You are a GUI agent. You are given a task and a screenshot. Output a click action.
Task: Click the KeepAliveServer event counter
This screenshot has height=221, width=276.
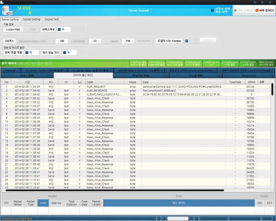click(x=266, y=63)
